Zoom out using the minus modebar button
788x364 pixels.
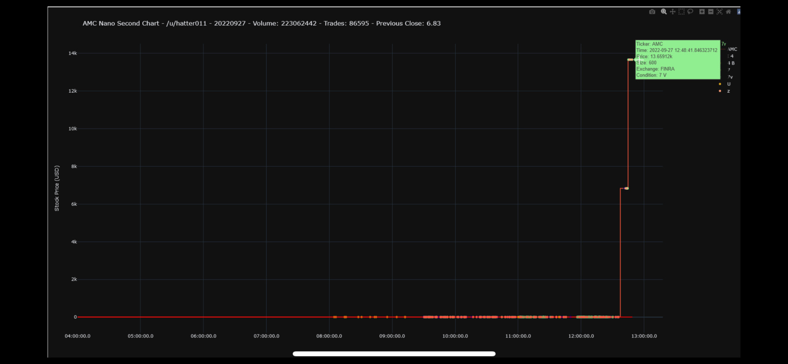(x=711, y=11)
